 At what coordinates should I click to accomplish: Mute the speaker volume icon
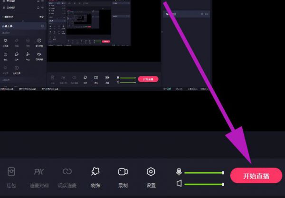(179, 183)
